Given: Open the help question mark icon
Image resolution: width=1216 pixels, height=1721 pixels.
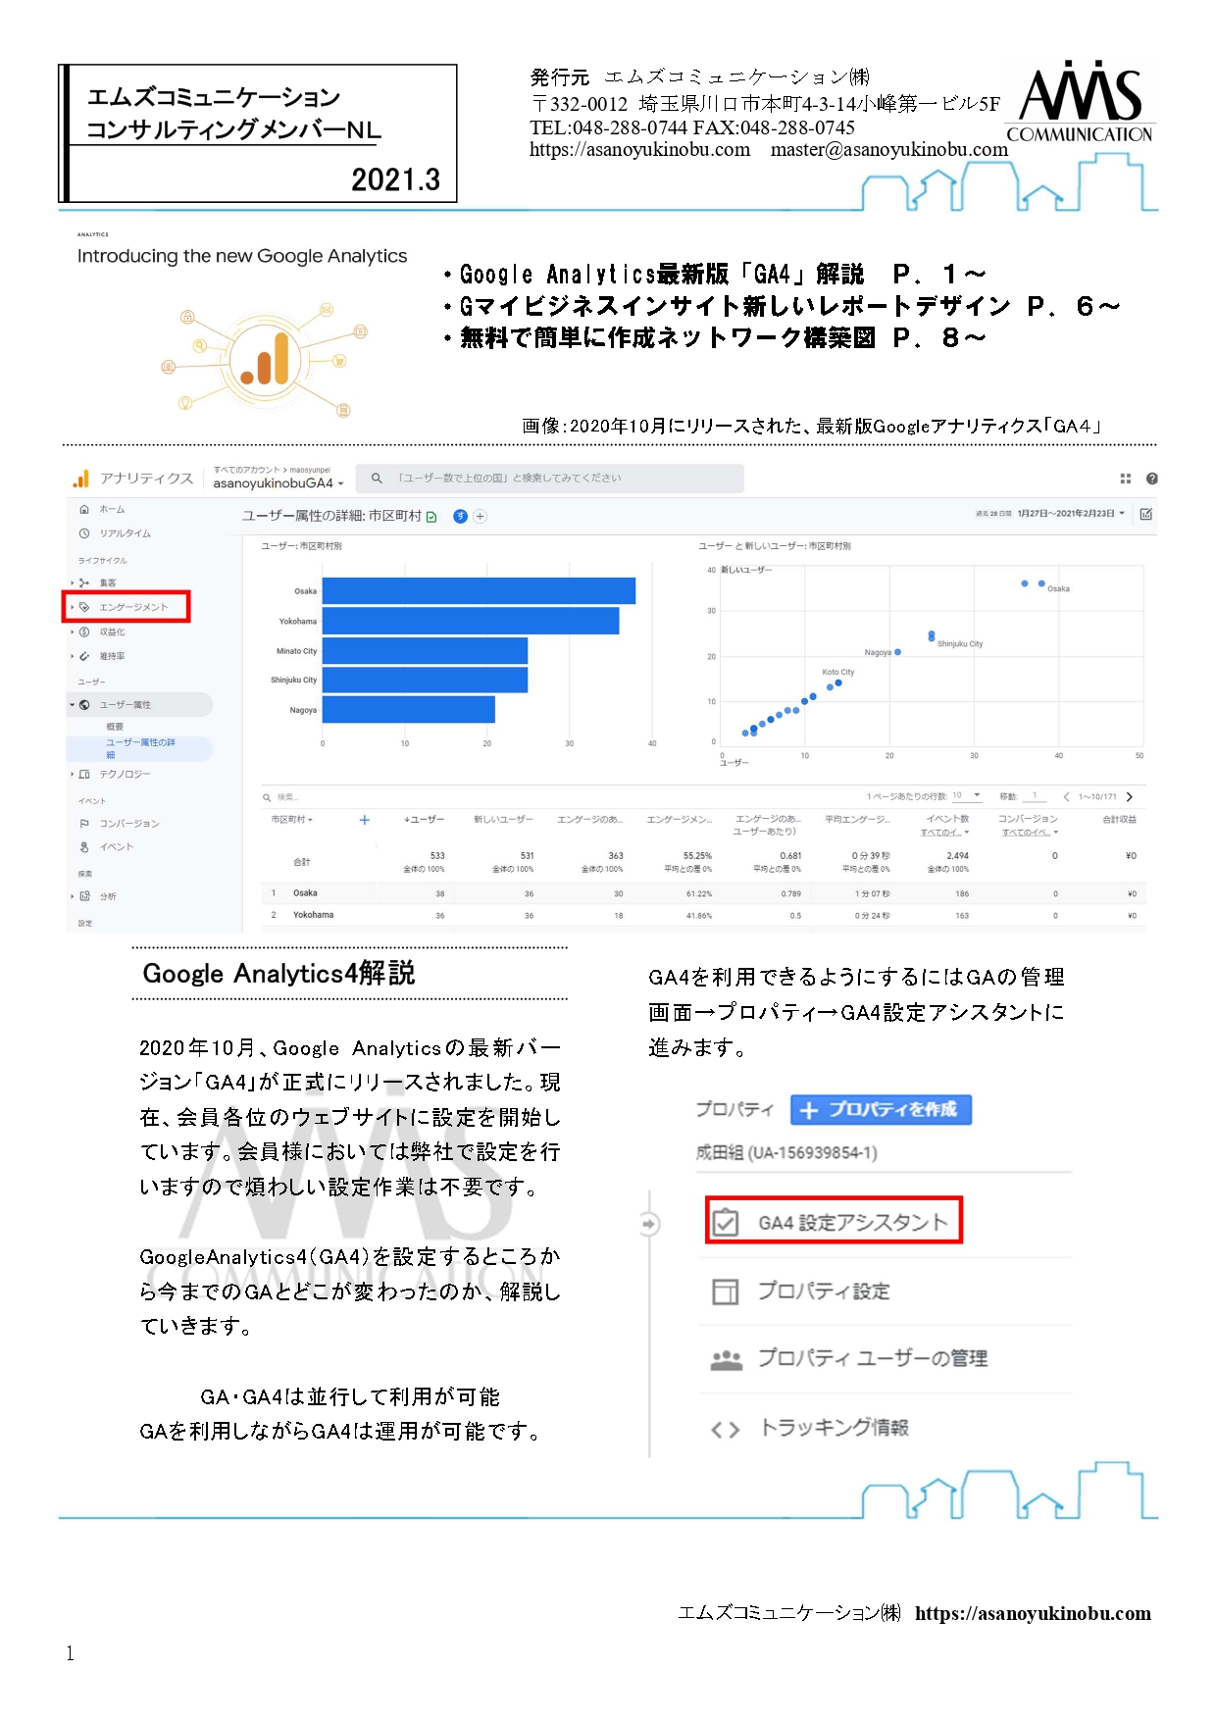Looking at the screenshot, I should [1152, 479].
